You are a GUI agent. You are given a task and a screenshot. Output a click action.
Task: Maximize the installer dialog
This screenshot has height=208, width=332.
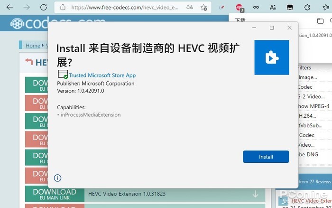(272, 28)
